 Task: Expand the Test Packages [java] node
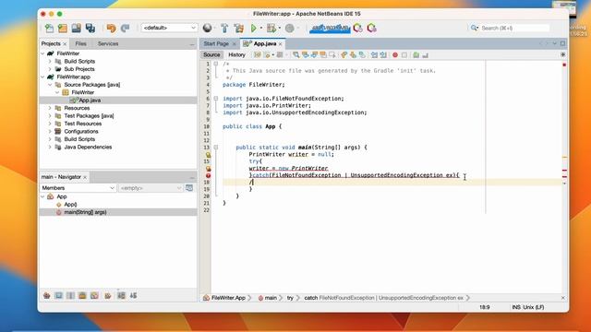[x=50, y=116]
